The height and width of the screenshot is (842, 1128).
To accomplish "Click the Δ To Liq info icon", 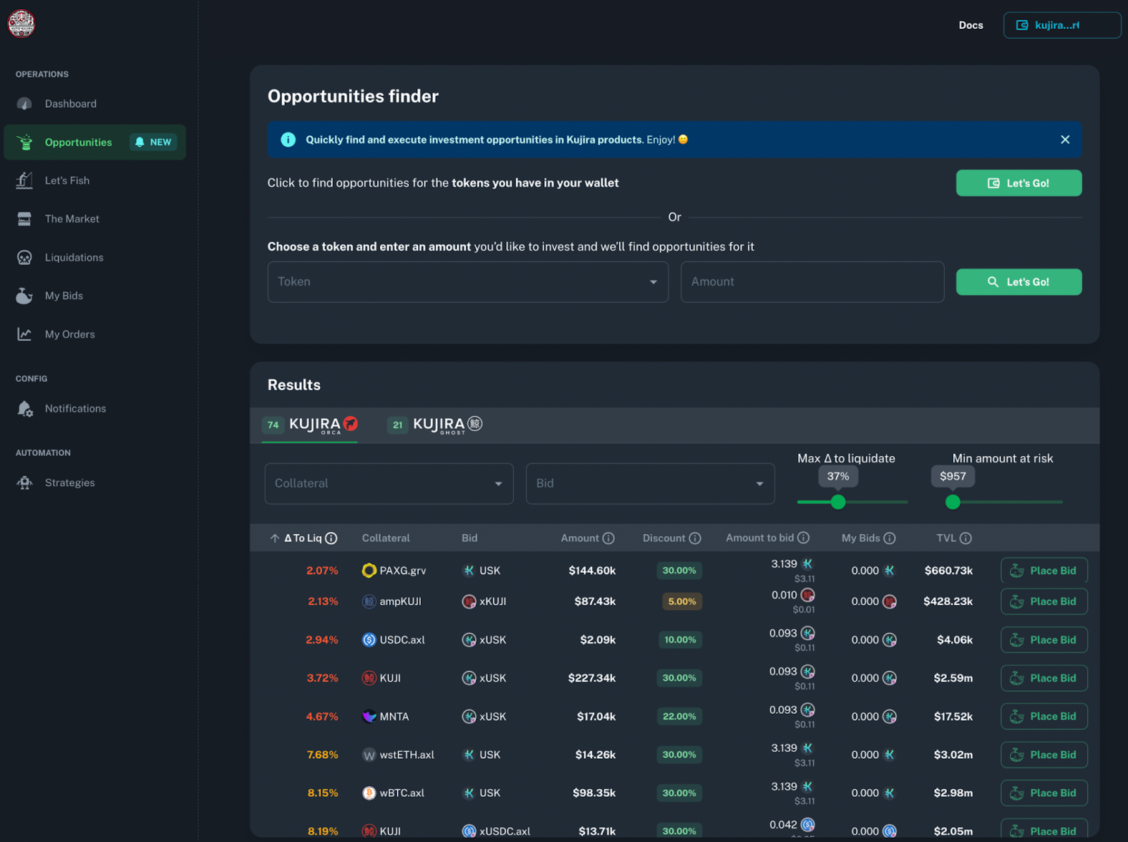I will pos(331,538).
